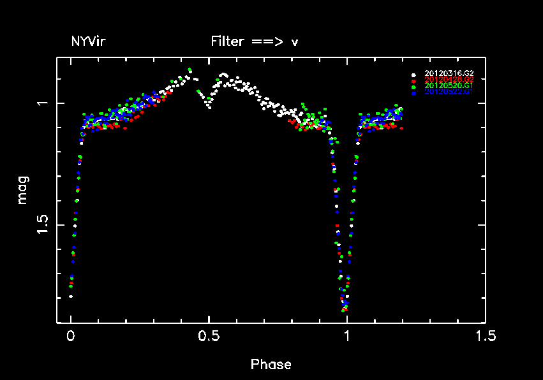Select the green 20120520.G1 legend label
Image resolution: width=543 pixels, height=380 pixels.
[x=449, y=85]
